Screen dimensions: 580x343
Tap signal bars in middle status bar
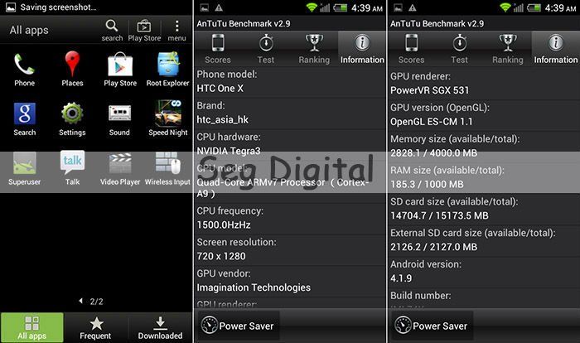point(325,7)
